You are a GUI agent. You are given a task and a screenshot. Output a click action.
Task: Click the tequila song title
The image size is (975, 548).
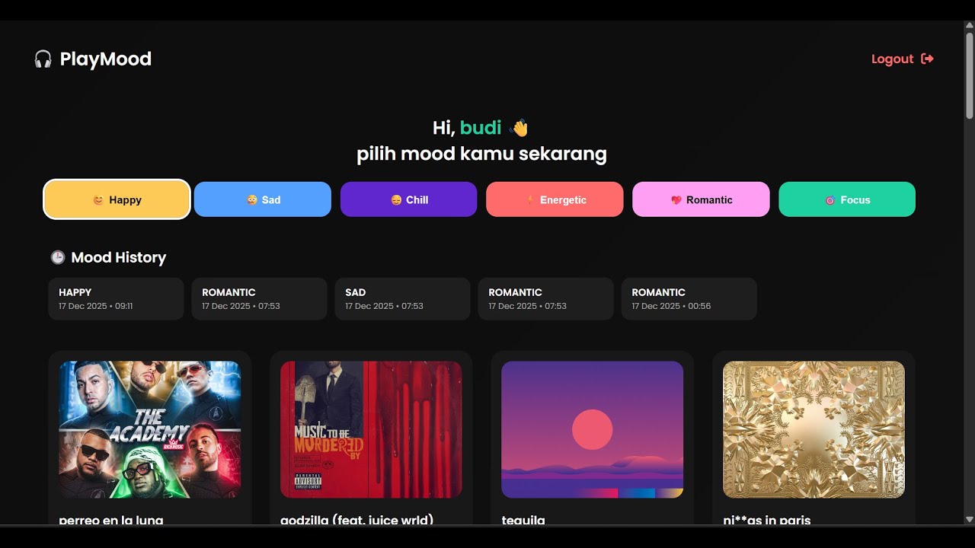click(523, 520)
